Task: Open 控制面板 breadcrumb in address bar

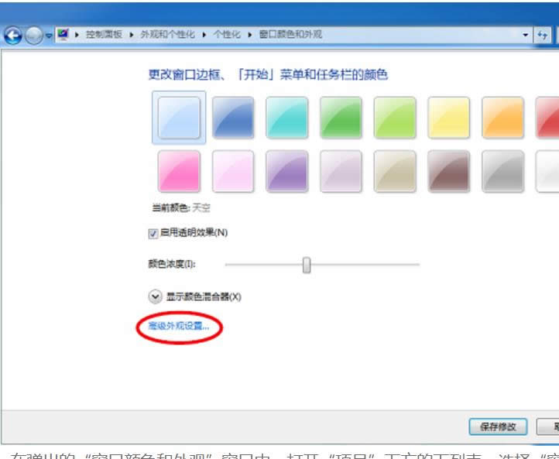Action: click(104, 35)
